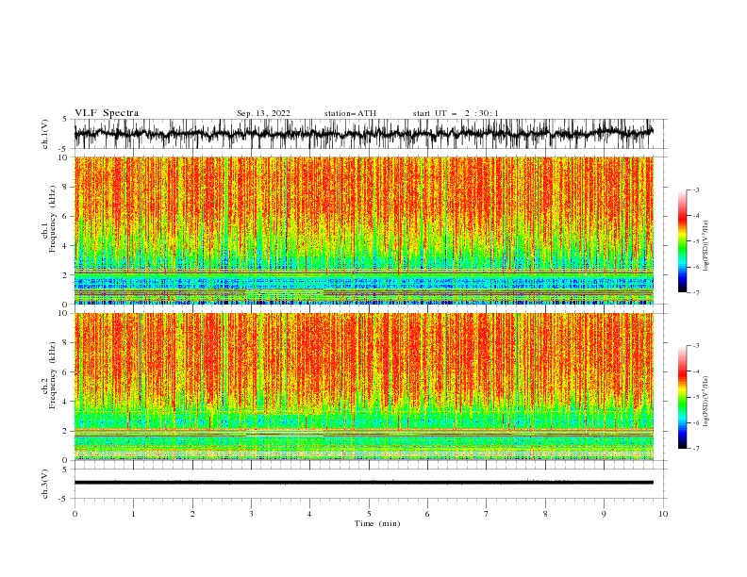Image resolution: width=747 pixels, height=577 pixels.
Task: Click the "ch.1(V)" waveform axis label
Action: (x=45, y=134)
